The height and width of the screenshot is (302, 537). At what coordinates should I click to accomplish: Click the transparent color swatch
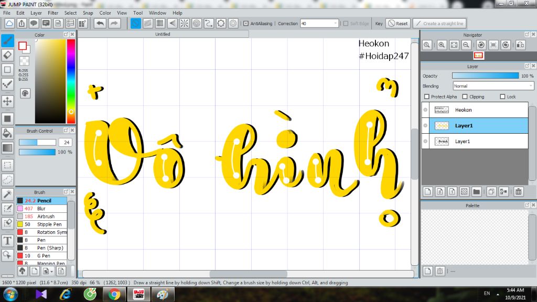click(x=24, y=61)
